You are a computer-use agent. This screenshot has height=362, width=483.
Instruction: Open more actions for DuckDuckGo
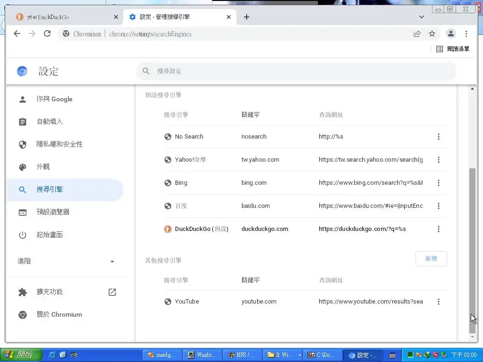(x=438, y=229)
